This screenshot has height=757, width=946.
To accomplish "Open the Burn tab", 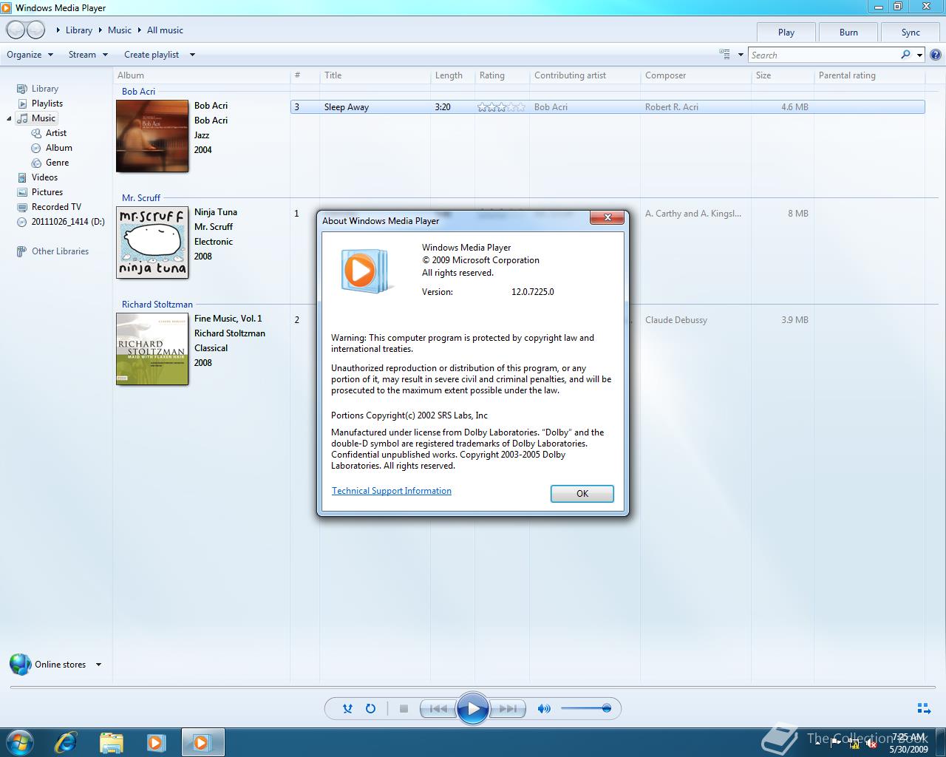I will 848,33.
